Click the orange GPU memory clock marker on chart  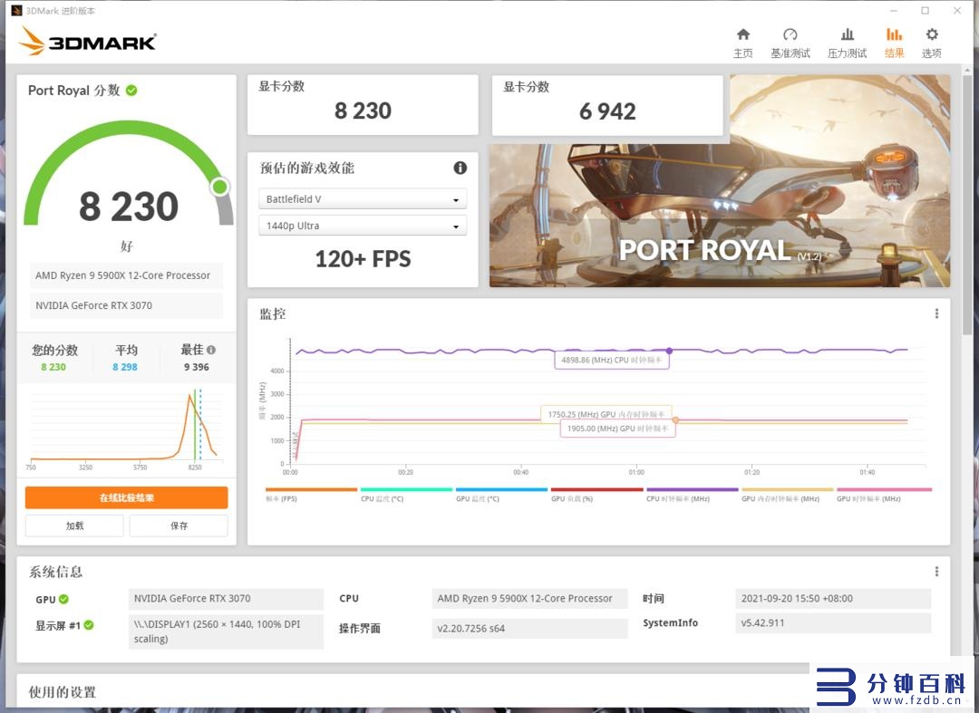click(675, 420)
